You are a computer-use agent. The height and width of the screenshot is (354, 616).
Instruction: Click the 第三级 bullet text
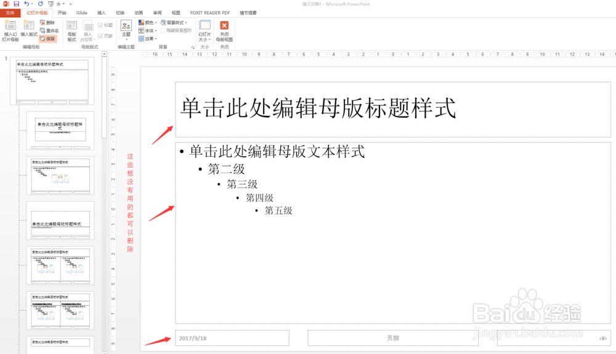click(242, 184)
